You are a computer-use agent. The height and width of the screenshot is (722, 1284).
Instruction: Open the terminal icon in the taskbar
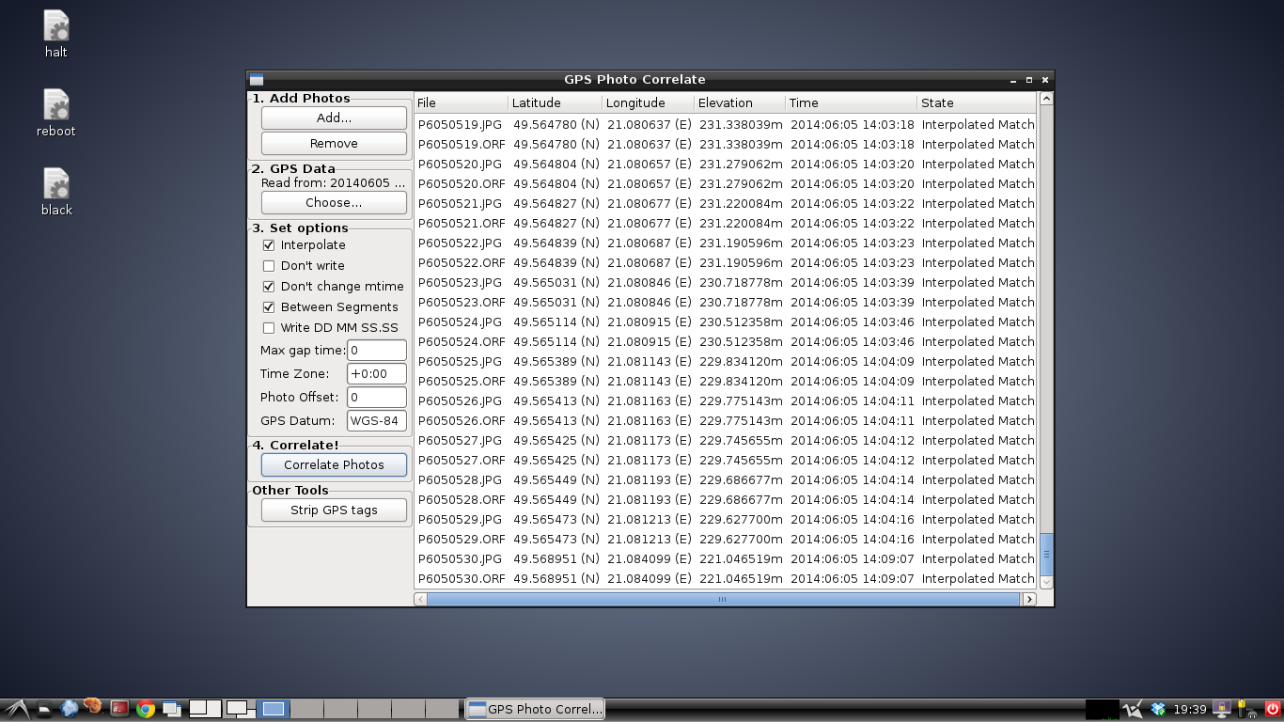click(119, 709)
